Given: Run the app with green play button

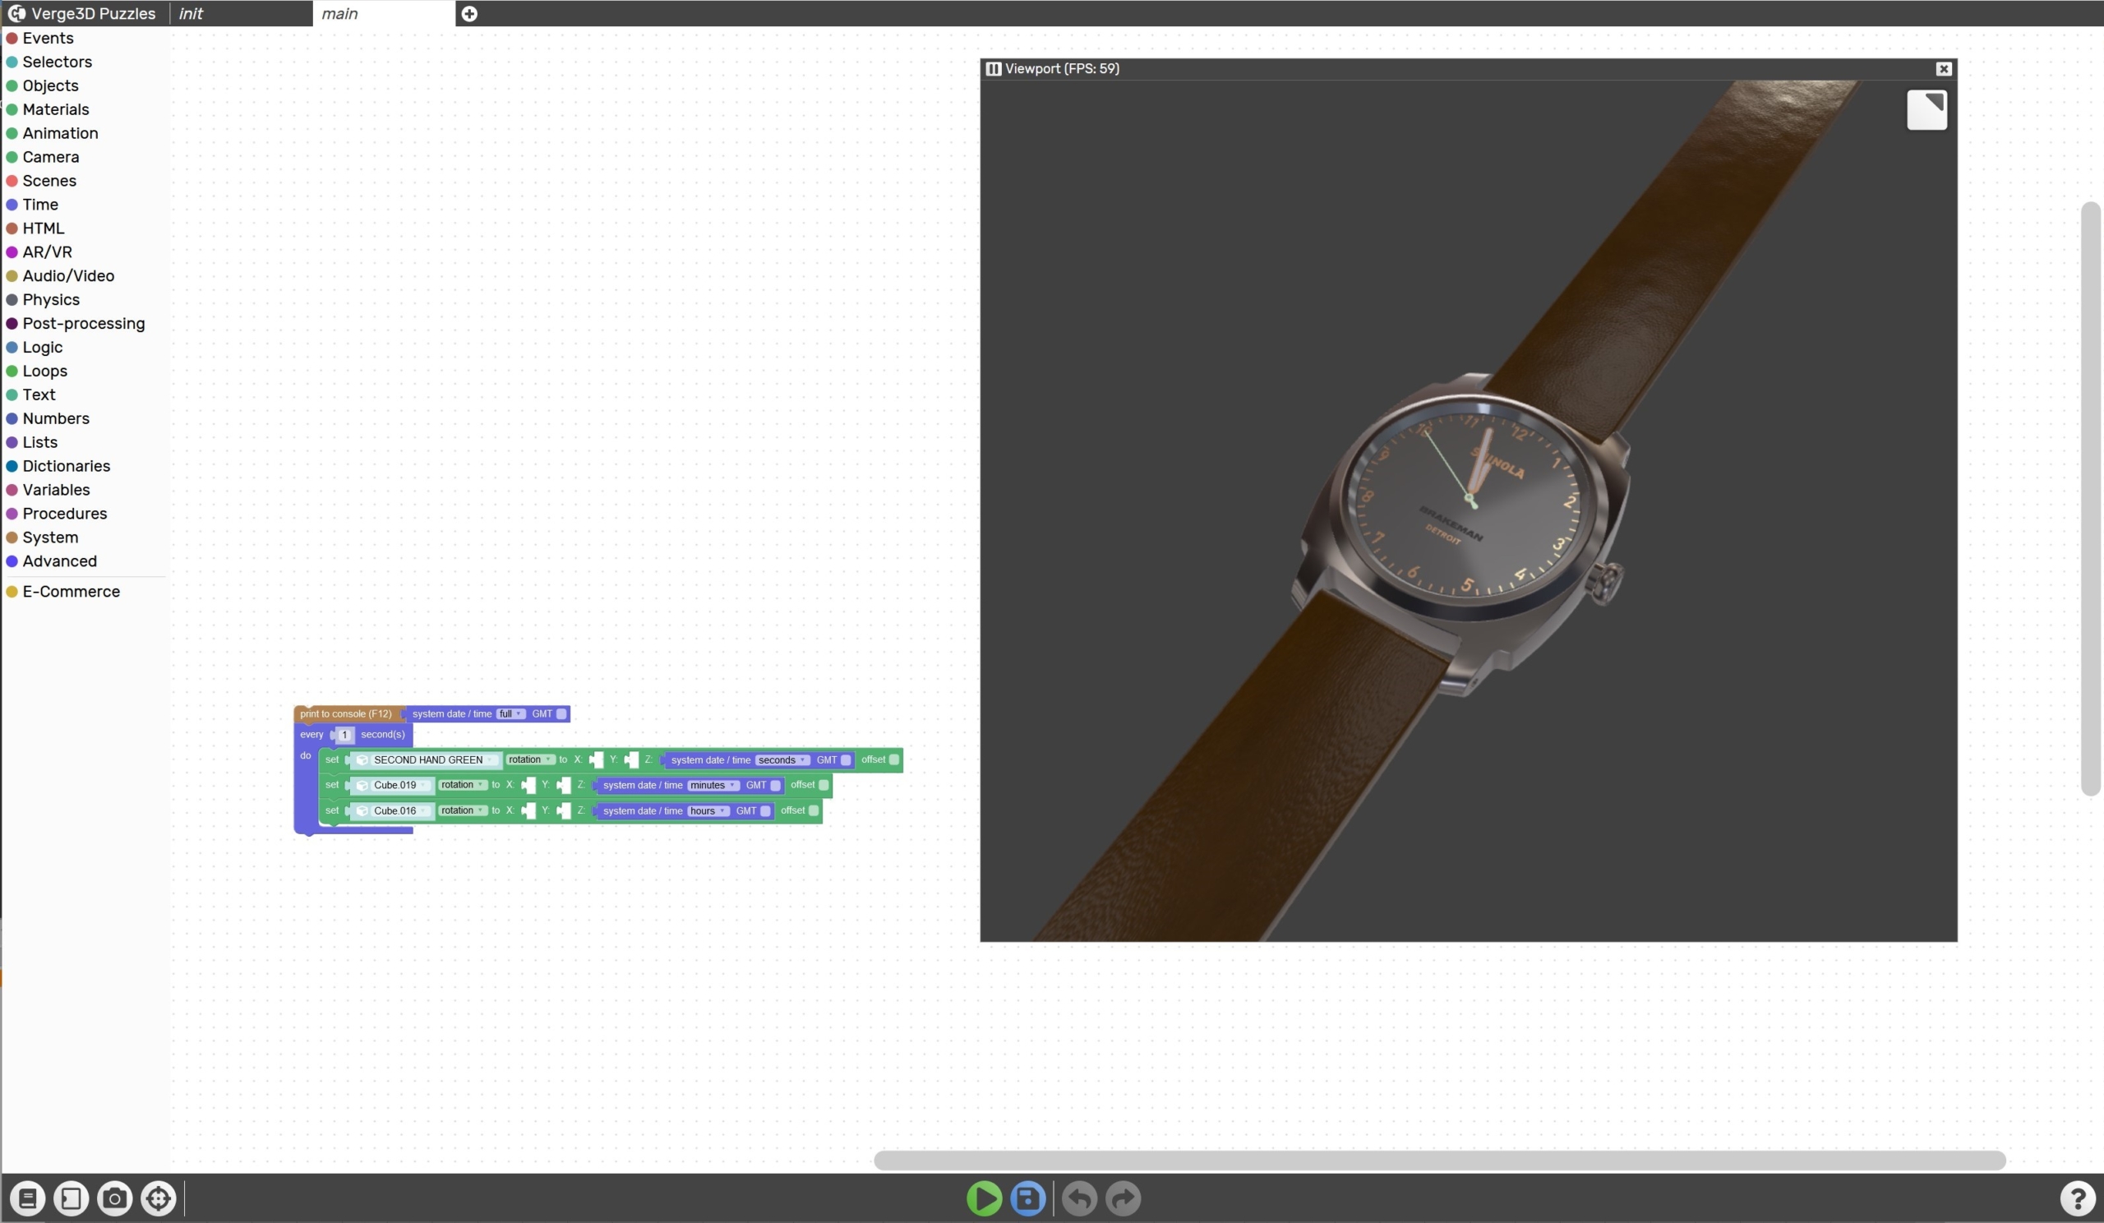Looking at the screenshot, I should pyautogui.click(x=984, y=1199).
